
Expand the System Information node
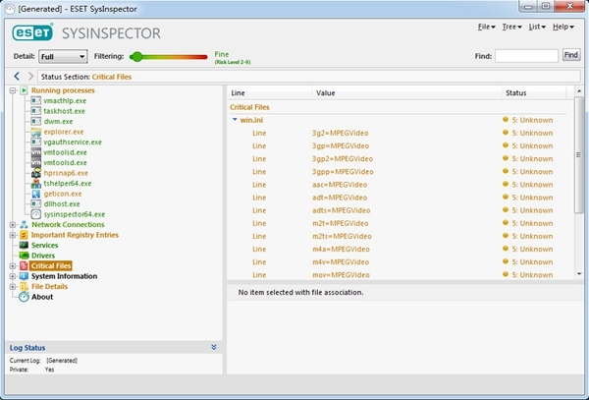click(13, 276)
